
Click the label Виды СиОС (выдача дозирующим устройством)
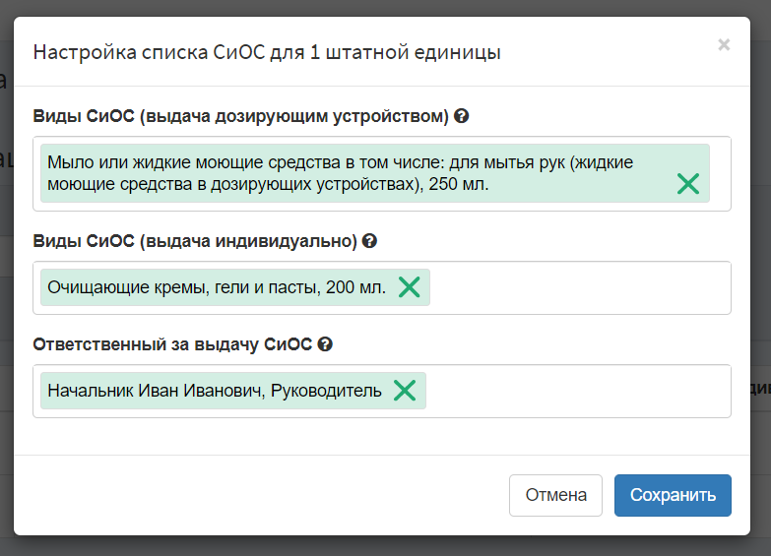(240, 116)
